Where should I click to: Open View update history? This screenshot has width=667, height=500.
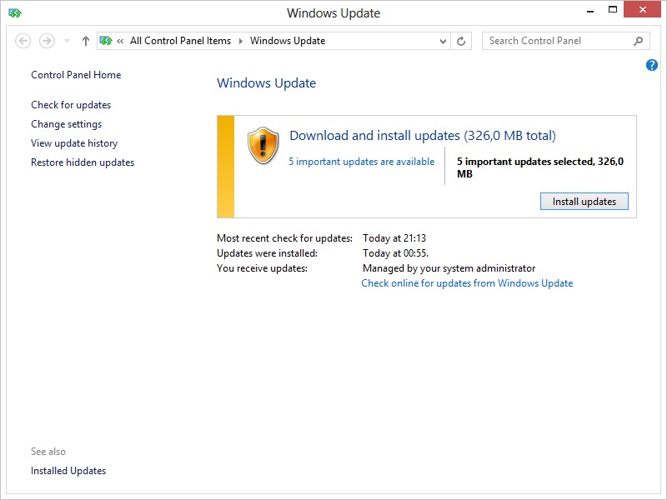[x=74, y=143]
